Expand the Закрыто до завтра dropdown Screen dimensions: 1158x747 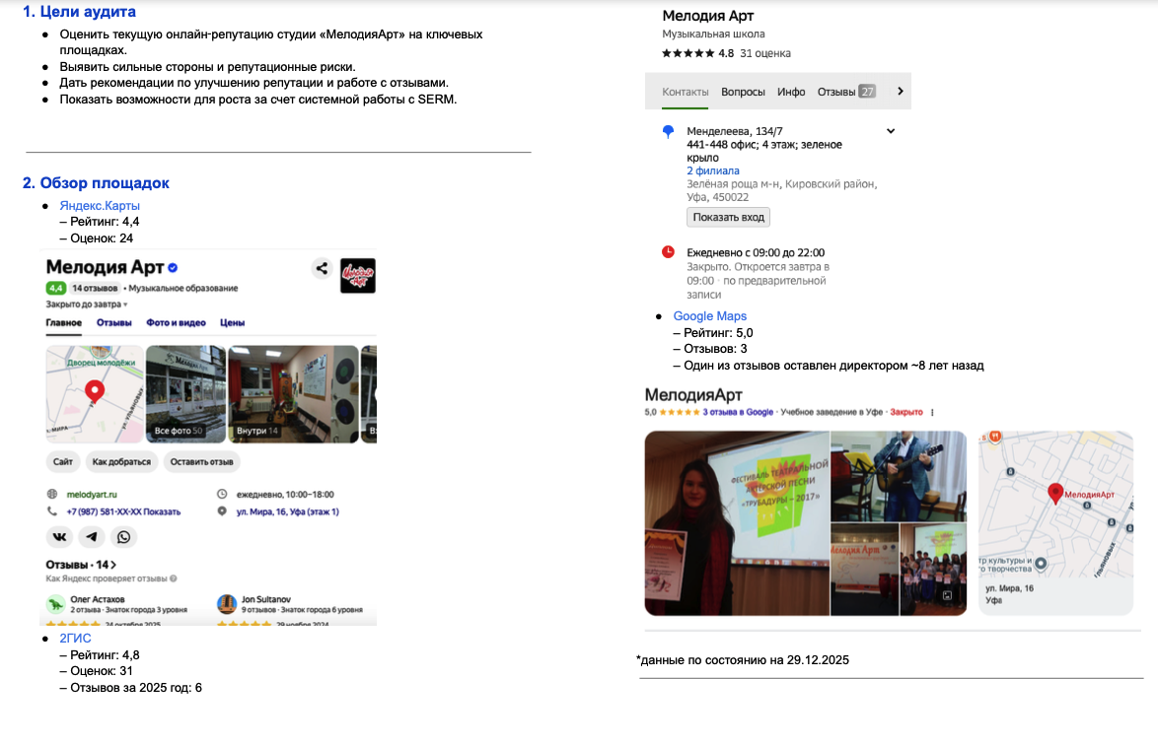[x=87, y=305]
